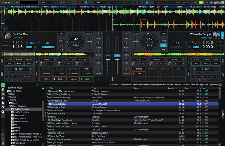Click the right deck FILTER knob
Screen dimensions: 225x146
click(x=126, y=70)
